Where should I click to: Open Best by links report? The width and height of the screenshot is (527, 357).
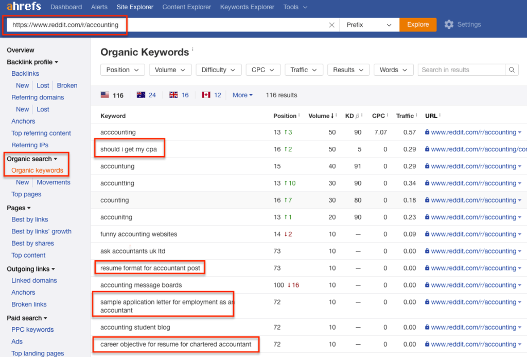pos(29,219)
